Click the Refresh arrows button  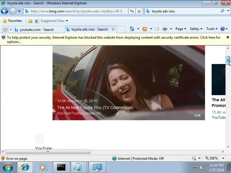point(132,11)
